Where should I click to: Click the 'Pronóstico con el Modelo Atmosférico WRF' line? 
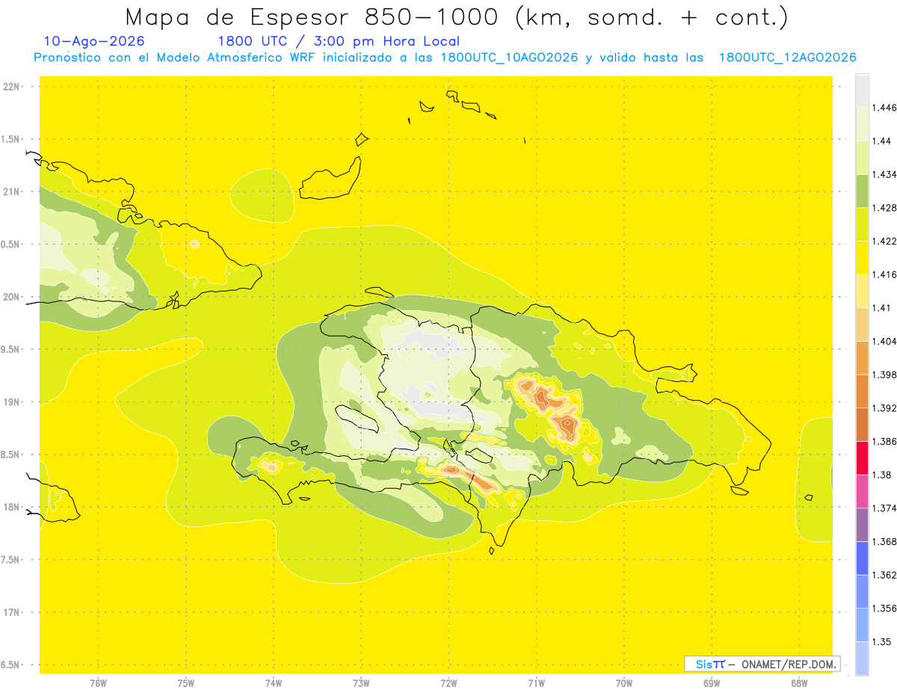pos(445,58)
